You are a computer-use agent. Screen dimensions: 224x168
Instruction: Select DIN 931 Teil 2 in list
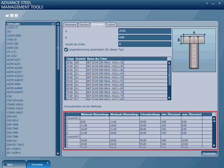[x=15, y=145]
